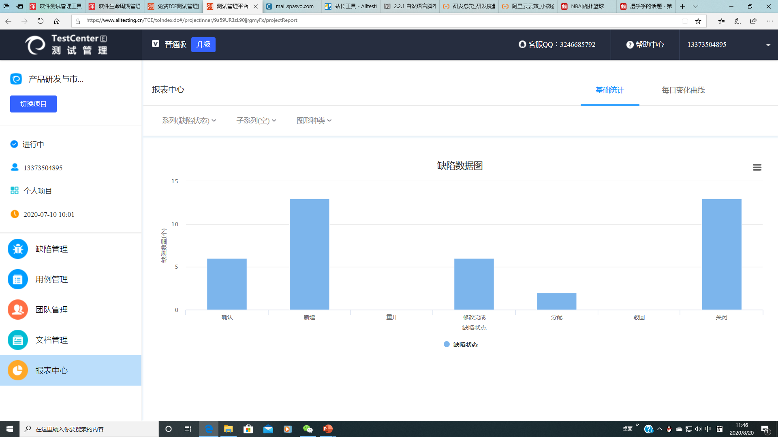
Task: Select 报表中心 report center in sidebar
Action: tap(51, 370)
